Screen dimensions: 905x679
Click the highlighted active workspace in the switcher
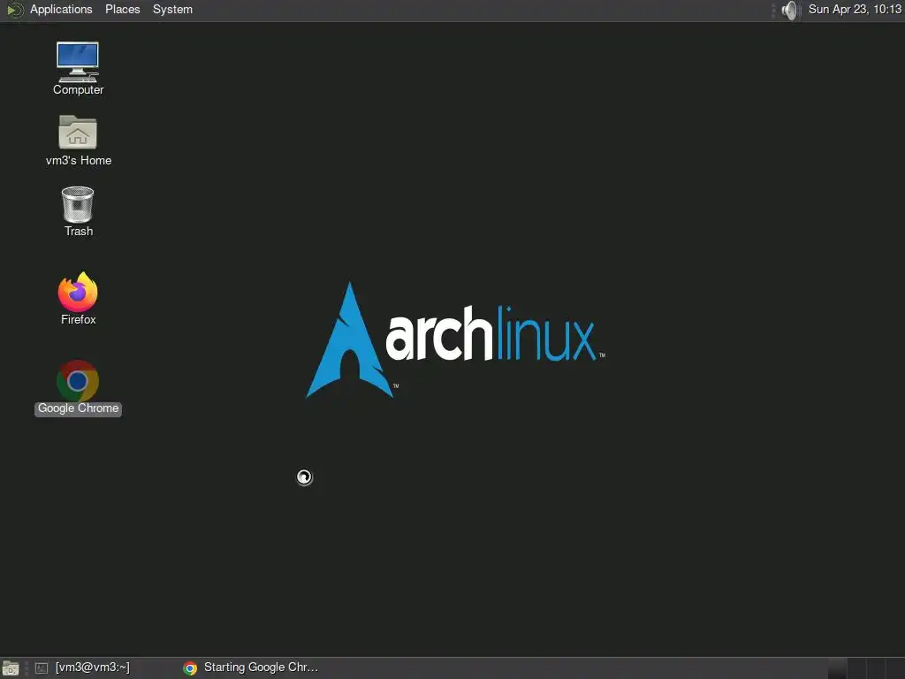[x=837, y=668]
